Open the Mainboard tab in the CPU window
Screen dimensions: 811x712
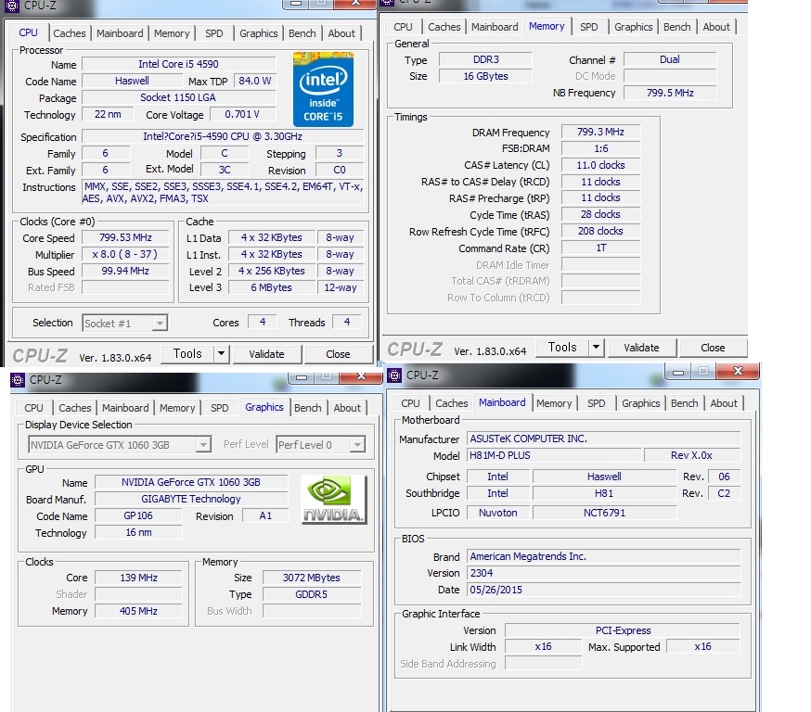click(x=120, y=33)
